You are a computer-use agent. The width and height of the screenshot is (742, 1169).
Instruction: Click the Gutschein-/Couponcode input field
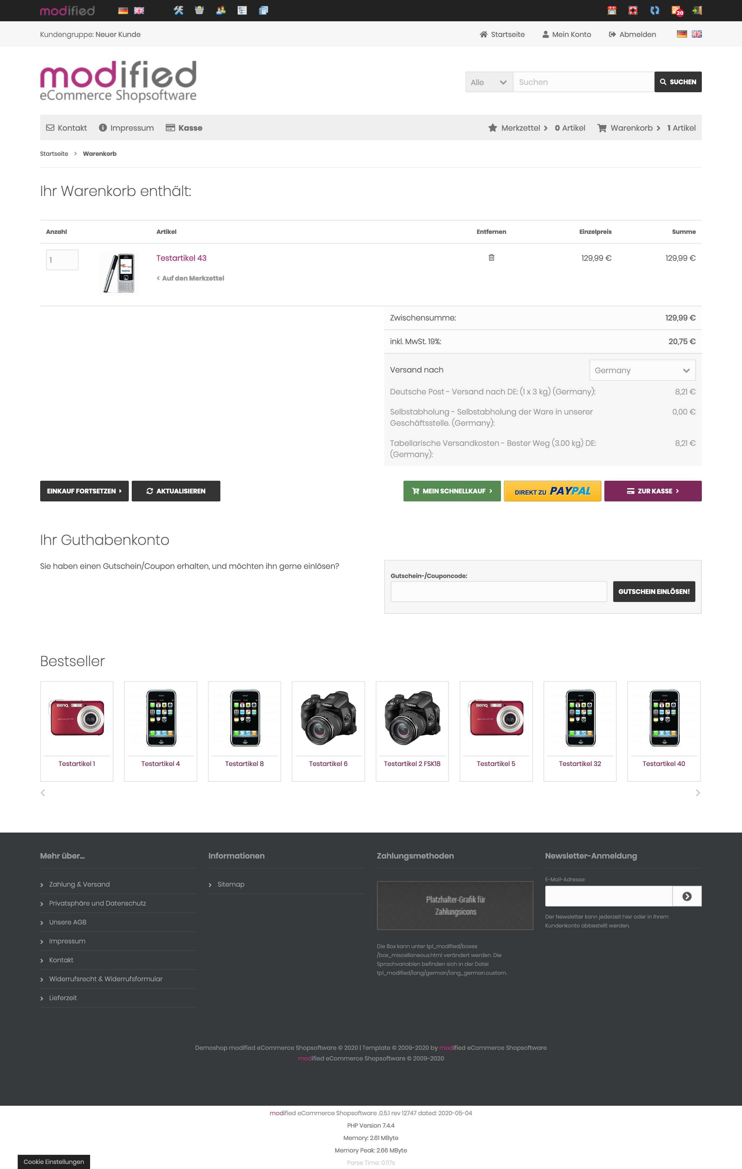[499, 591]
